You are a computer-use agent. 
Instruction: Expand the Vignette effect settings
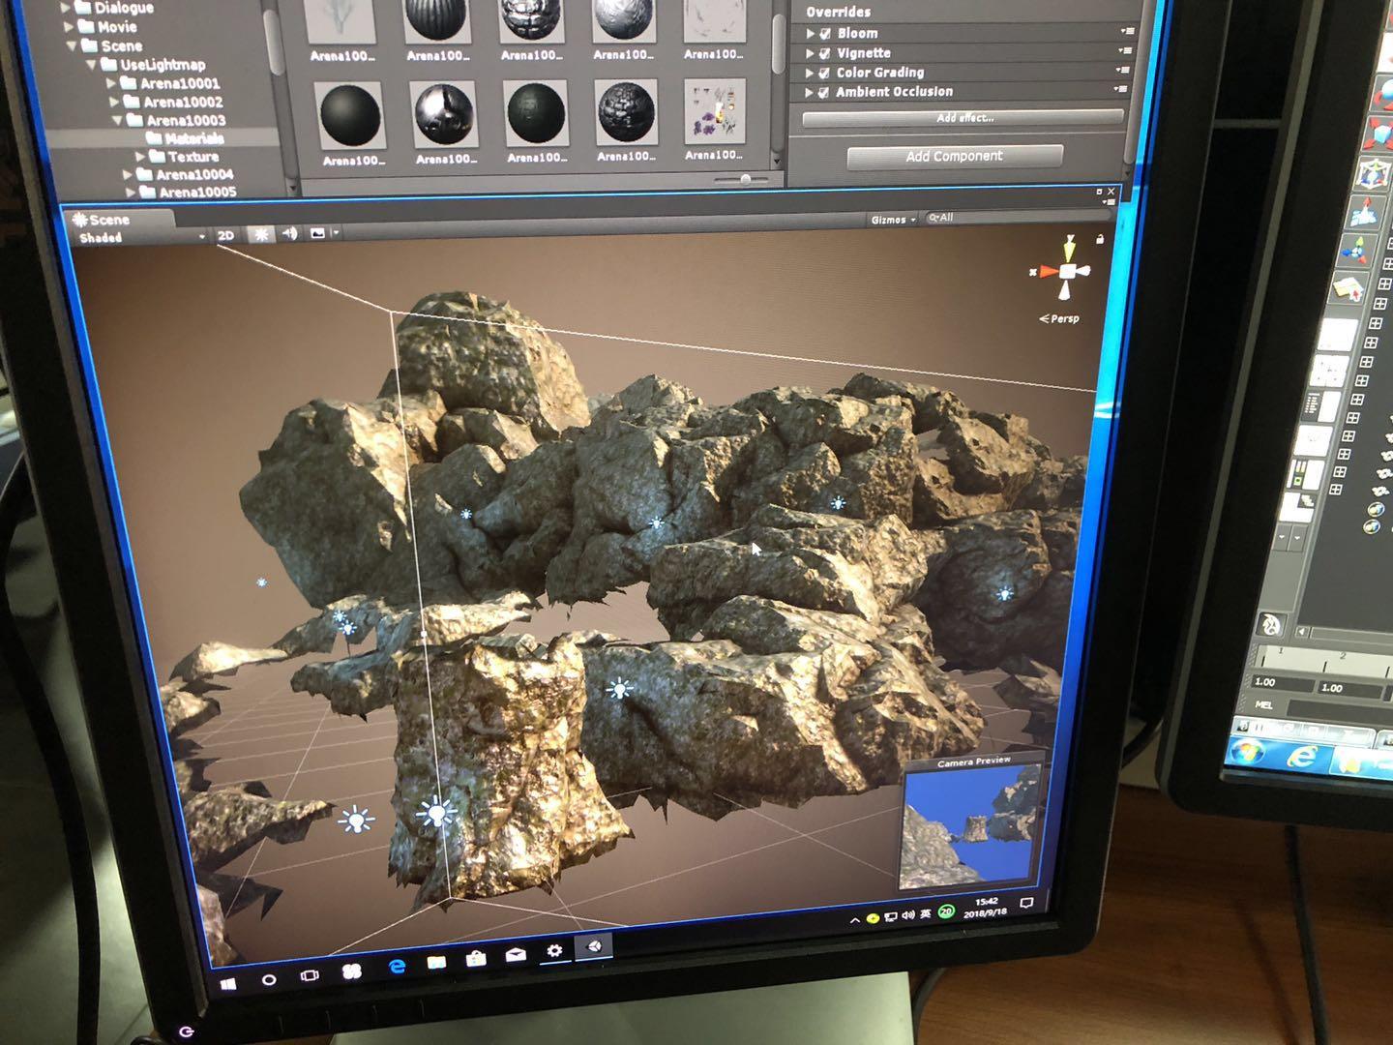[811, 53]
